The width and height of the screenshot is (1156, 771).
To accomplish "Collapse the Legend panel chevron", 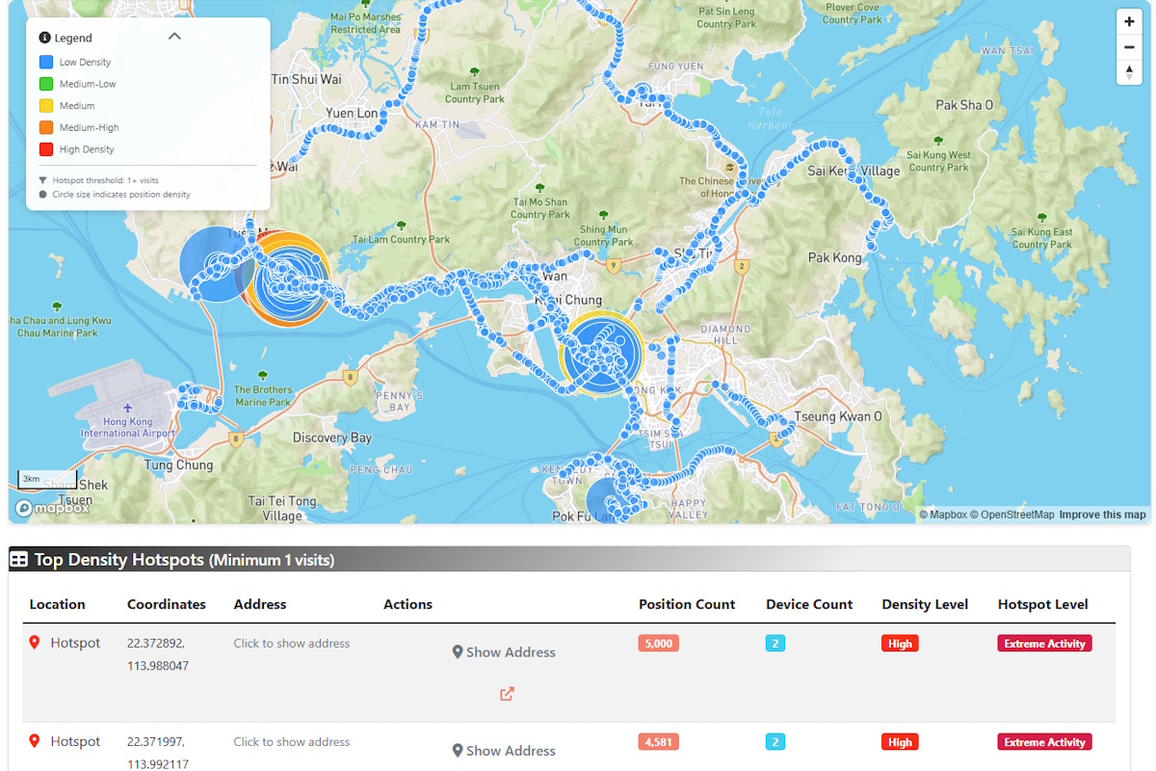I will click(x=174, y=37).
